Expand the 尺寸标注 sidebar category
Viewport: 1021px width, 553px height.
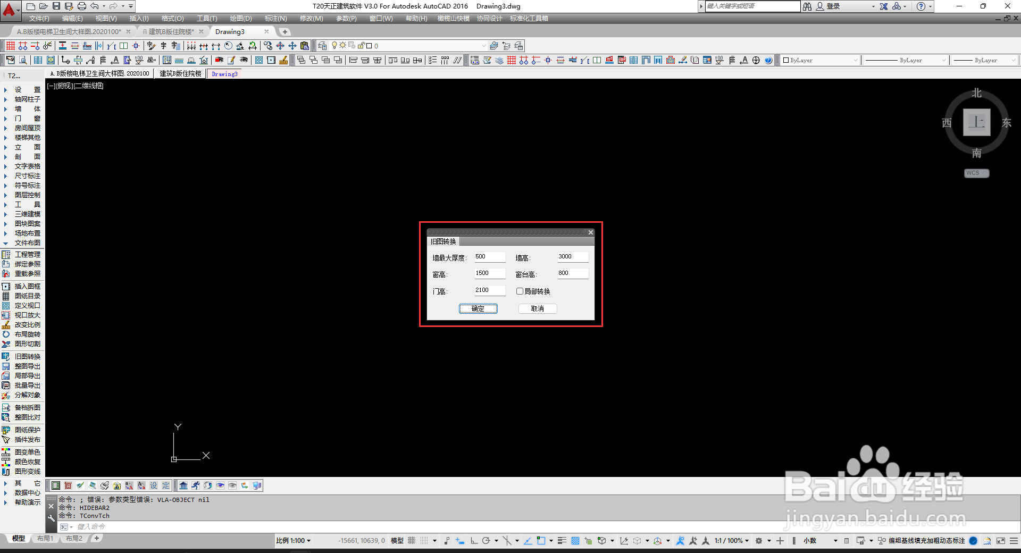coord(22,176)
